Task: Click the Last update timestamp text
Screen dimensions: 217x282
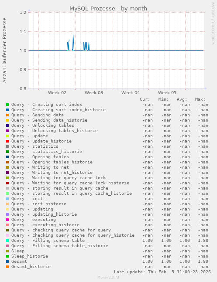Action: pos(162,272)
